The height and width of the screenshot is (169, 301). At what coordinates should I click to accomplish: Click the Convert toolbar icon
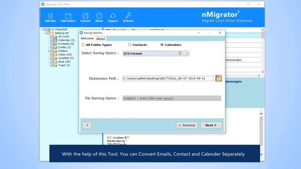tap(85, 17)
